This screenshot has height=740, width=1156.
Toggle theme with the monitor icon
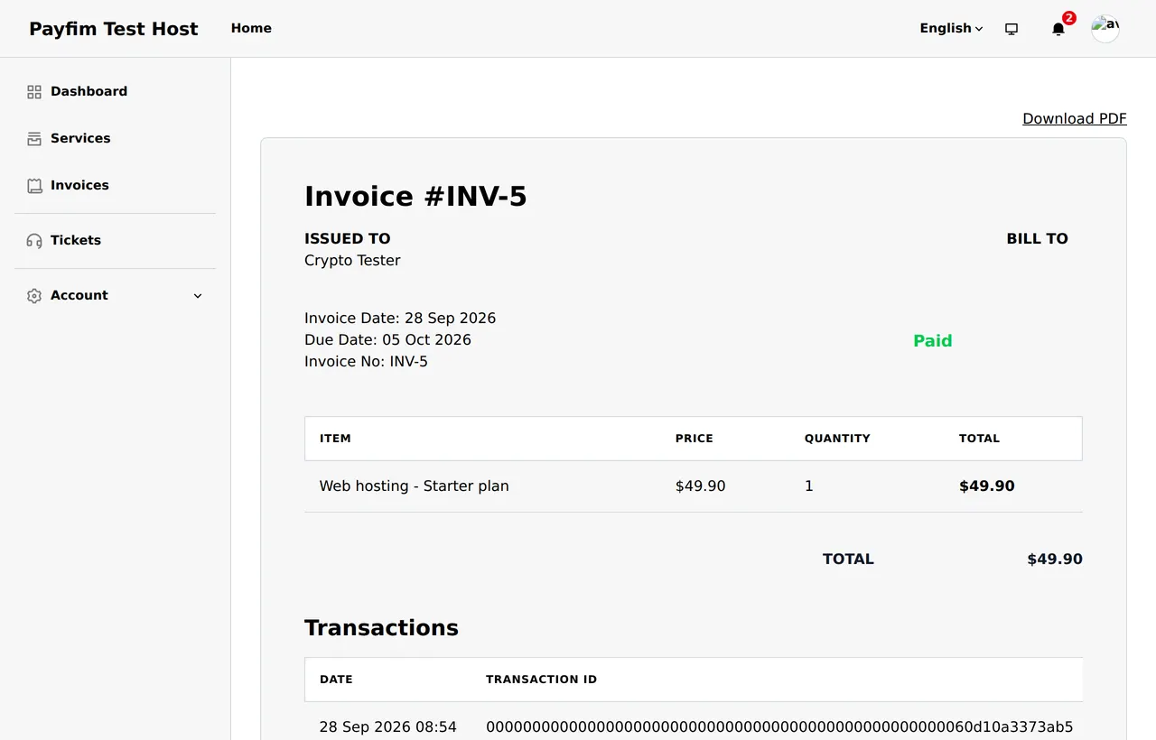[1011, 29]
